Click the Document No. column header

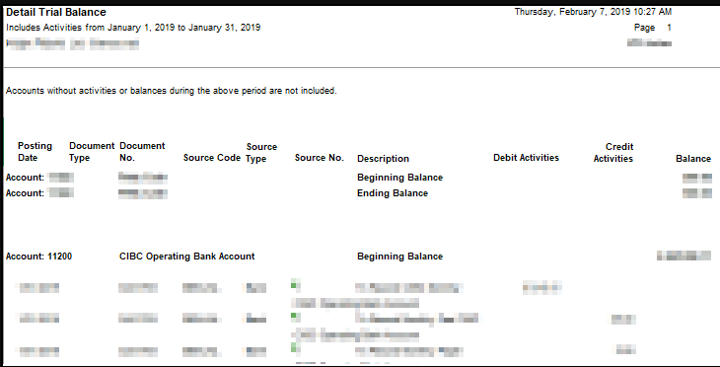click(142, 152)
